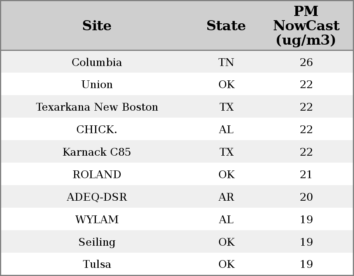Select the Tulsa site cell

click(x=97, y=264)
